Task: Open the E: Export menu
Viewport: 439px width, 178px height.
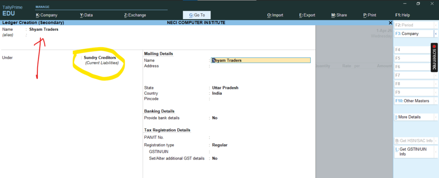Action: point(307,15)
